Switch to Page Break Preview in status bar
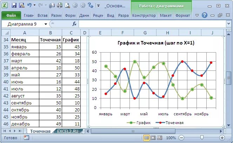The height and width of the screenshot is (143, 233). (159, 138)
